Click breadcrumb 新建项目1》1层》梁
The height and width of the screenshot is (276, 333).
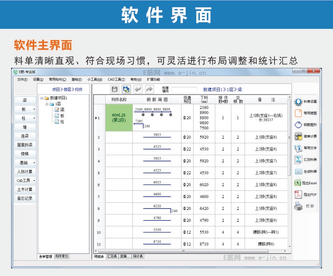pos(222,90)
